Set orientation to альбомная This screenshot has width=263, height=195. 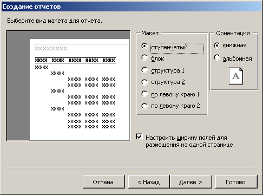point(217,58)
